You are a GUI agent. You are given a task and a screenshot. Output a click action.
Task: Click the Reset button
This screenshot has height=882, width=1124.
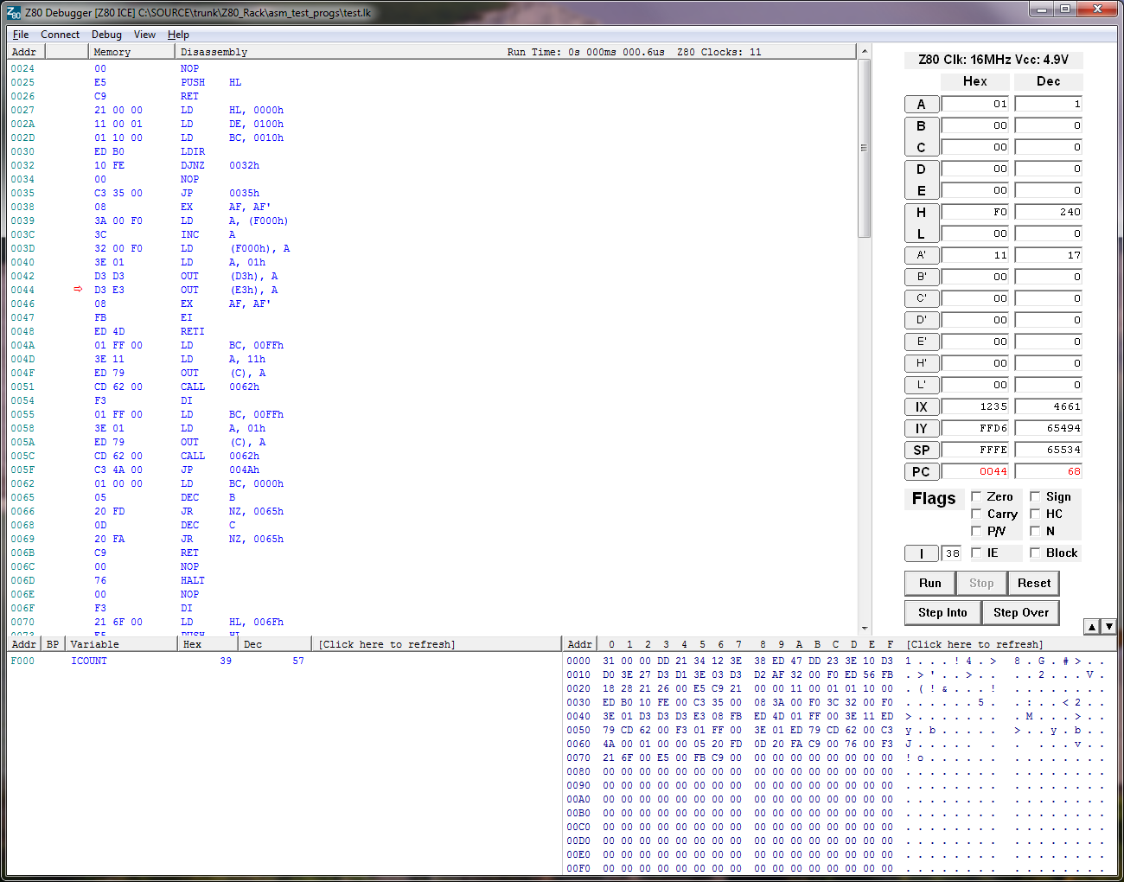(1034, 583)
